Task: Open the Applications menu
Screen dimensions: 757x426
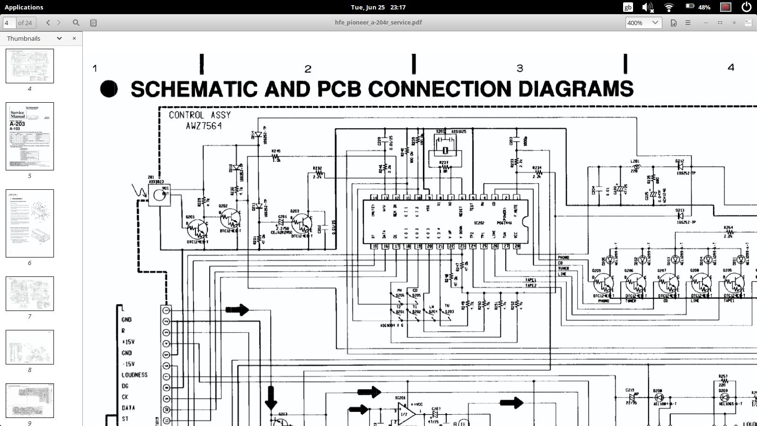Action: [24, 7]
